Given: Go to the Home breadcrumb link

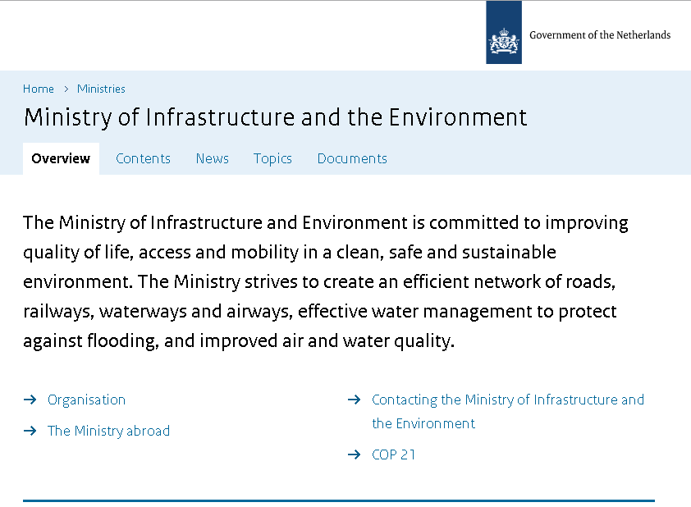Looking at the screenshot, I should [39, 89].
